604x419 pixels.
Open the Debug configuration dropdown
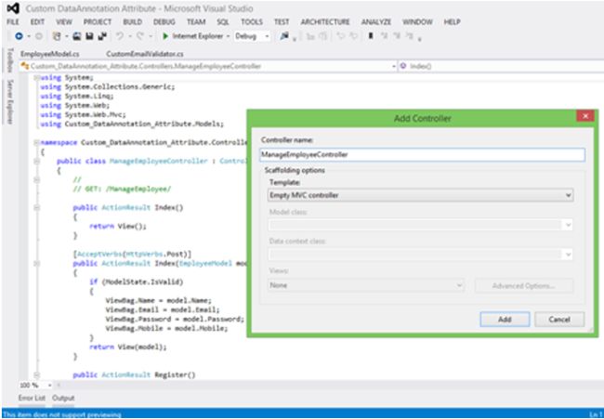click(x=251, y=36)
